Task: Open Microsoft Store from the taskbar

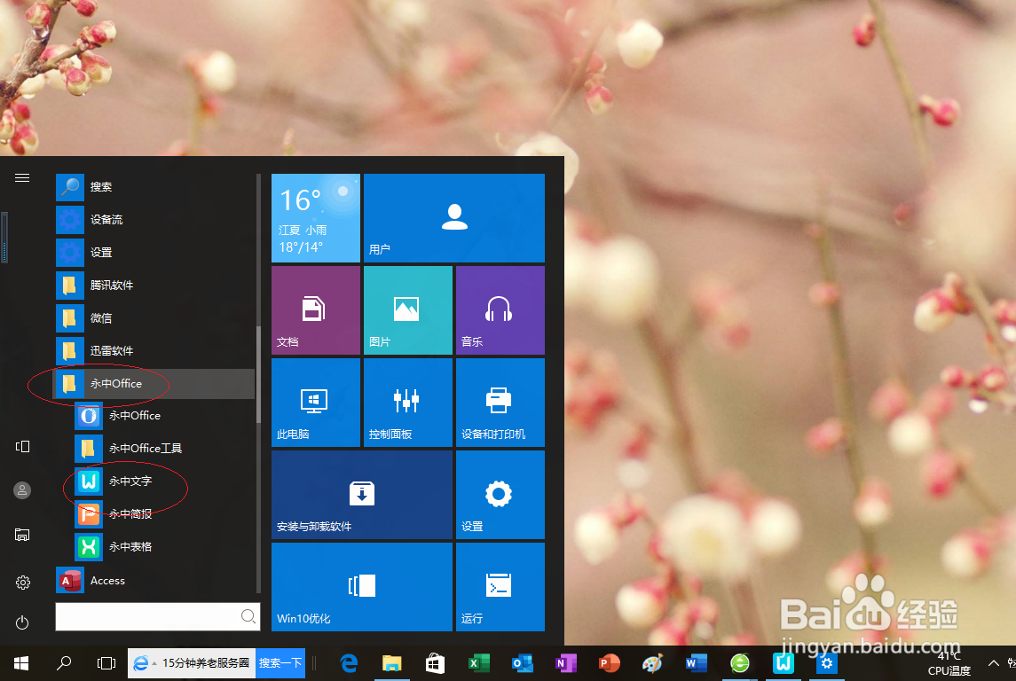Action: pyautogui.click(x=435, y=663)
